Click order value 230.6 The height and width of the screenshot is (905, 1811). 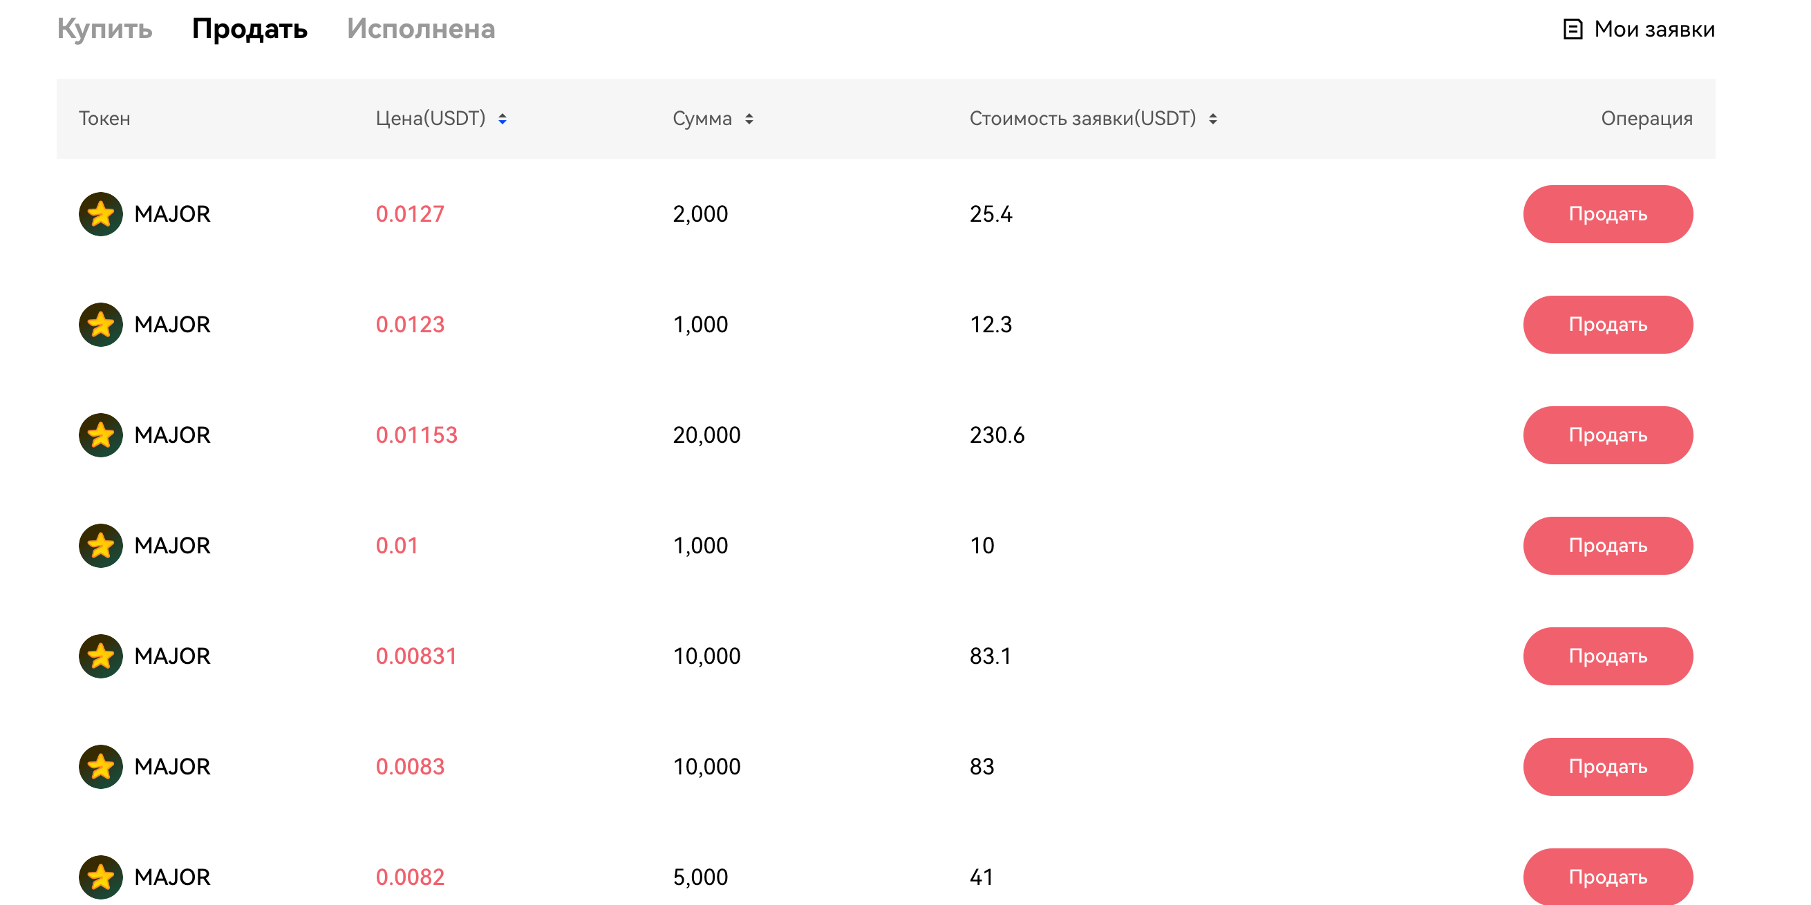(997, 435)
